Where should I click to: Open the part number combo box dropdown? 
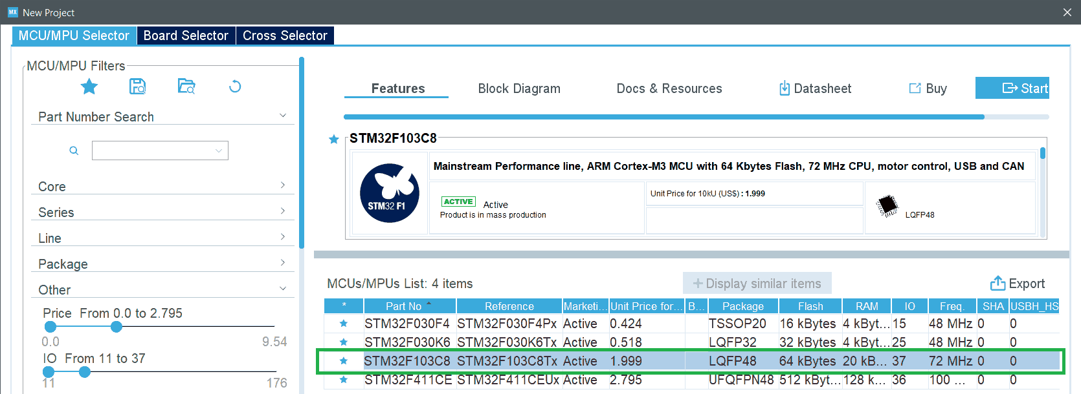(x=219, y=150)
